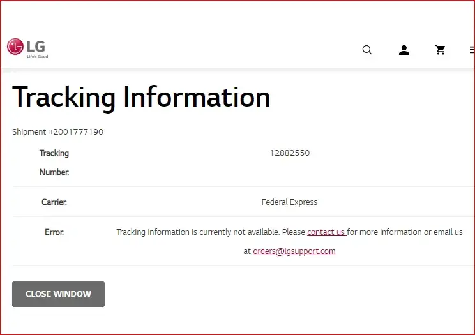Open the shopping cart icon
The image size is (475, 335).
(440, 50)
